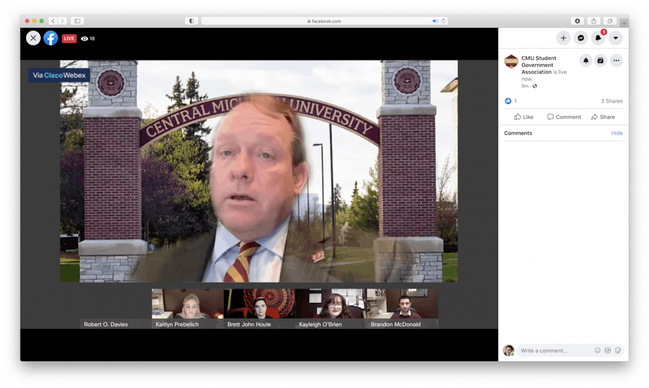This screenshot has height=388, width=649.
Task: Open Facebook Messenger from the top bar
Action: click(581, 38)
